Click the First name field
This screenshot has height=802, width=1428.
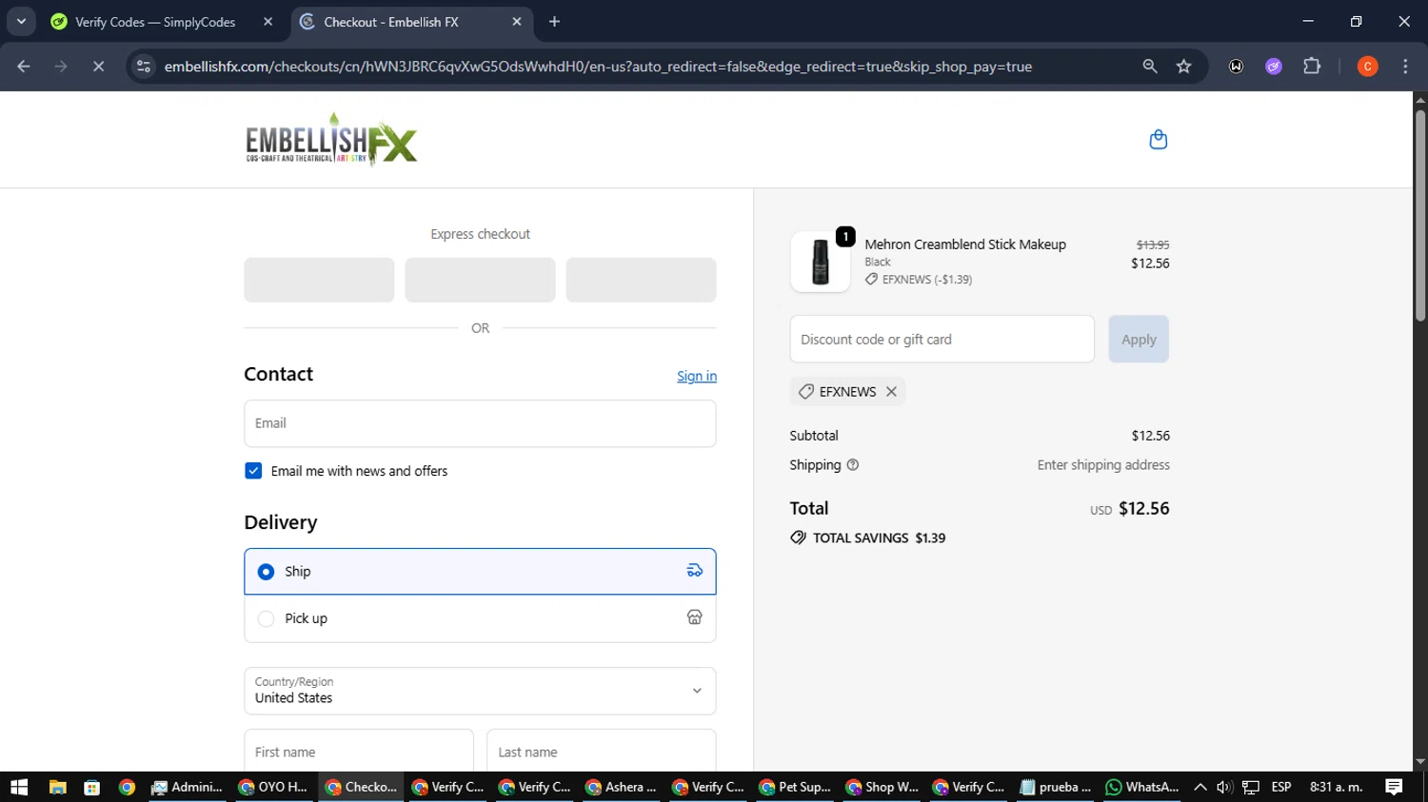[x=359, y=751]
